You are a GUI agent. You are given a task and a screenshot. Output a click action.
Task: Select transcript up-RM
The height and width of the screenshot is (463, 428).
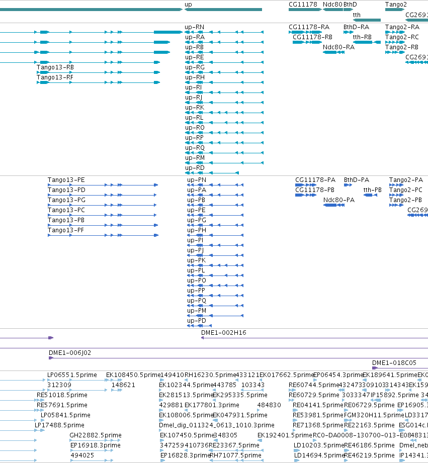click(224, 163)
